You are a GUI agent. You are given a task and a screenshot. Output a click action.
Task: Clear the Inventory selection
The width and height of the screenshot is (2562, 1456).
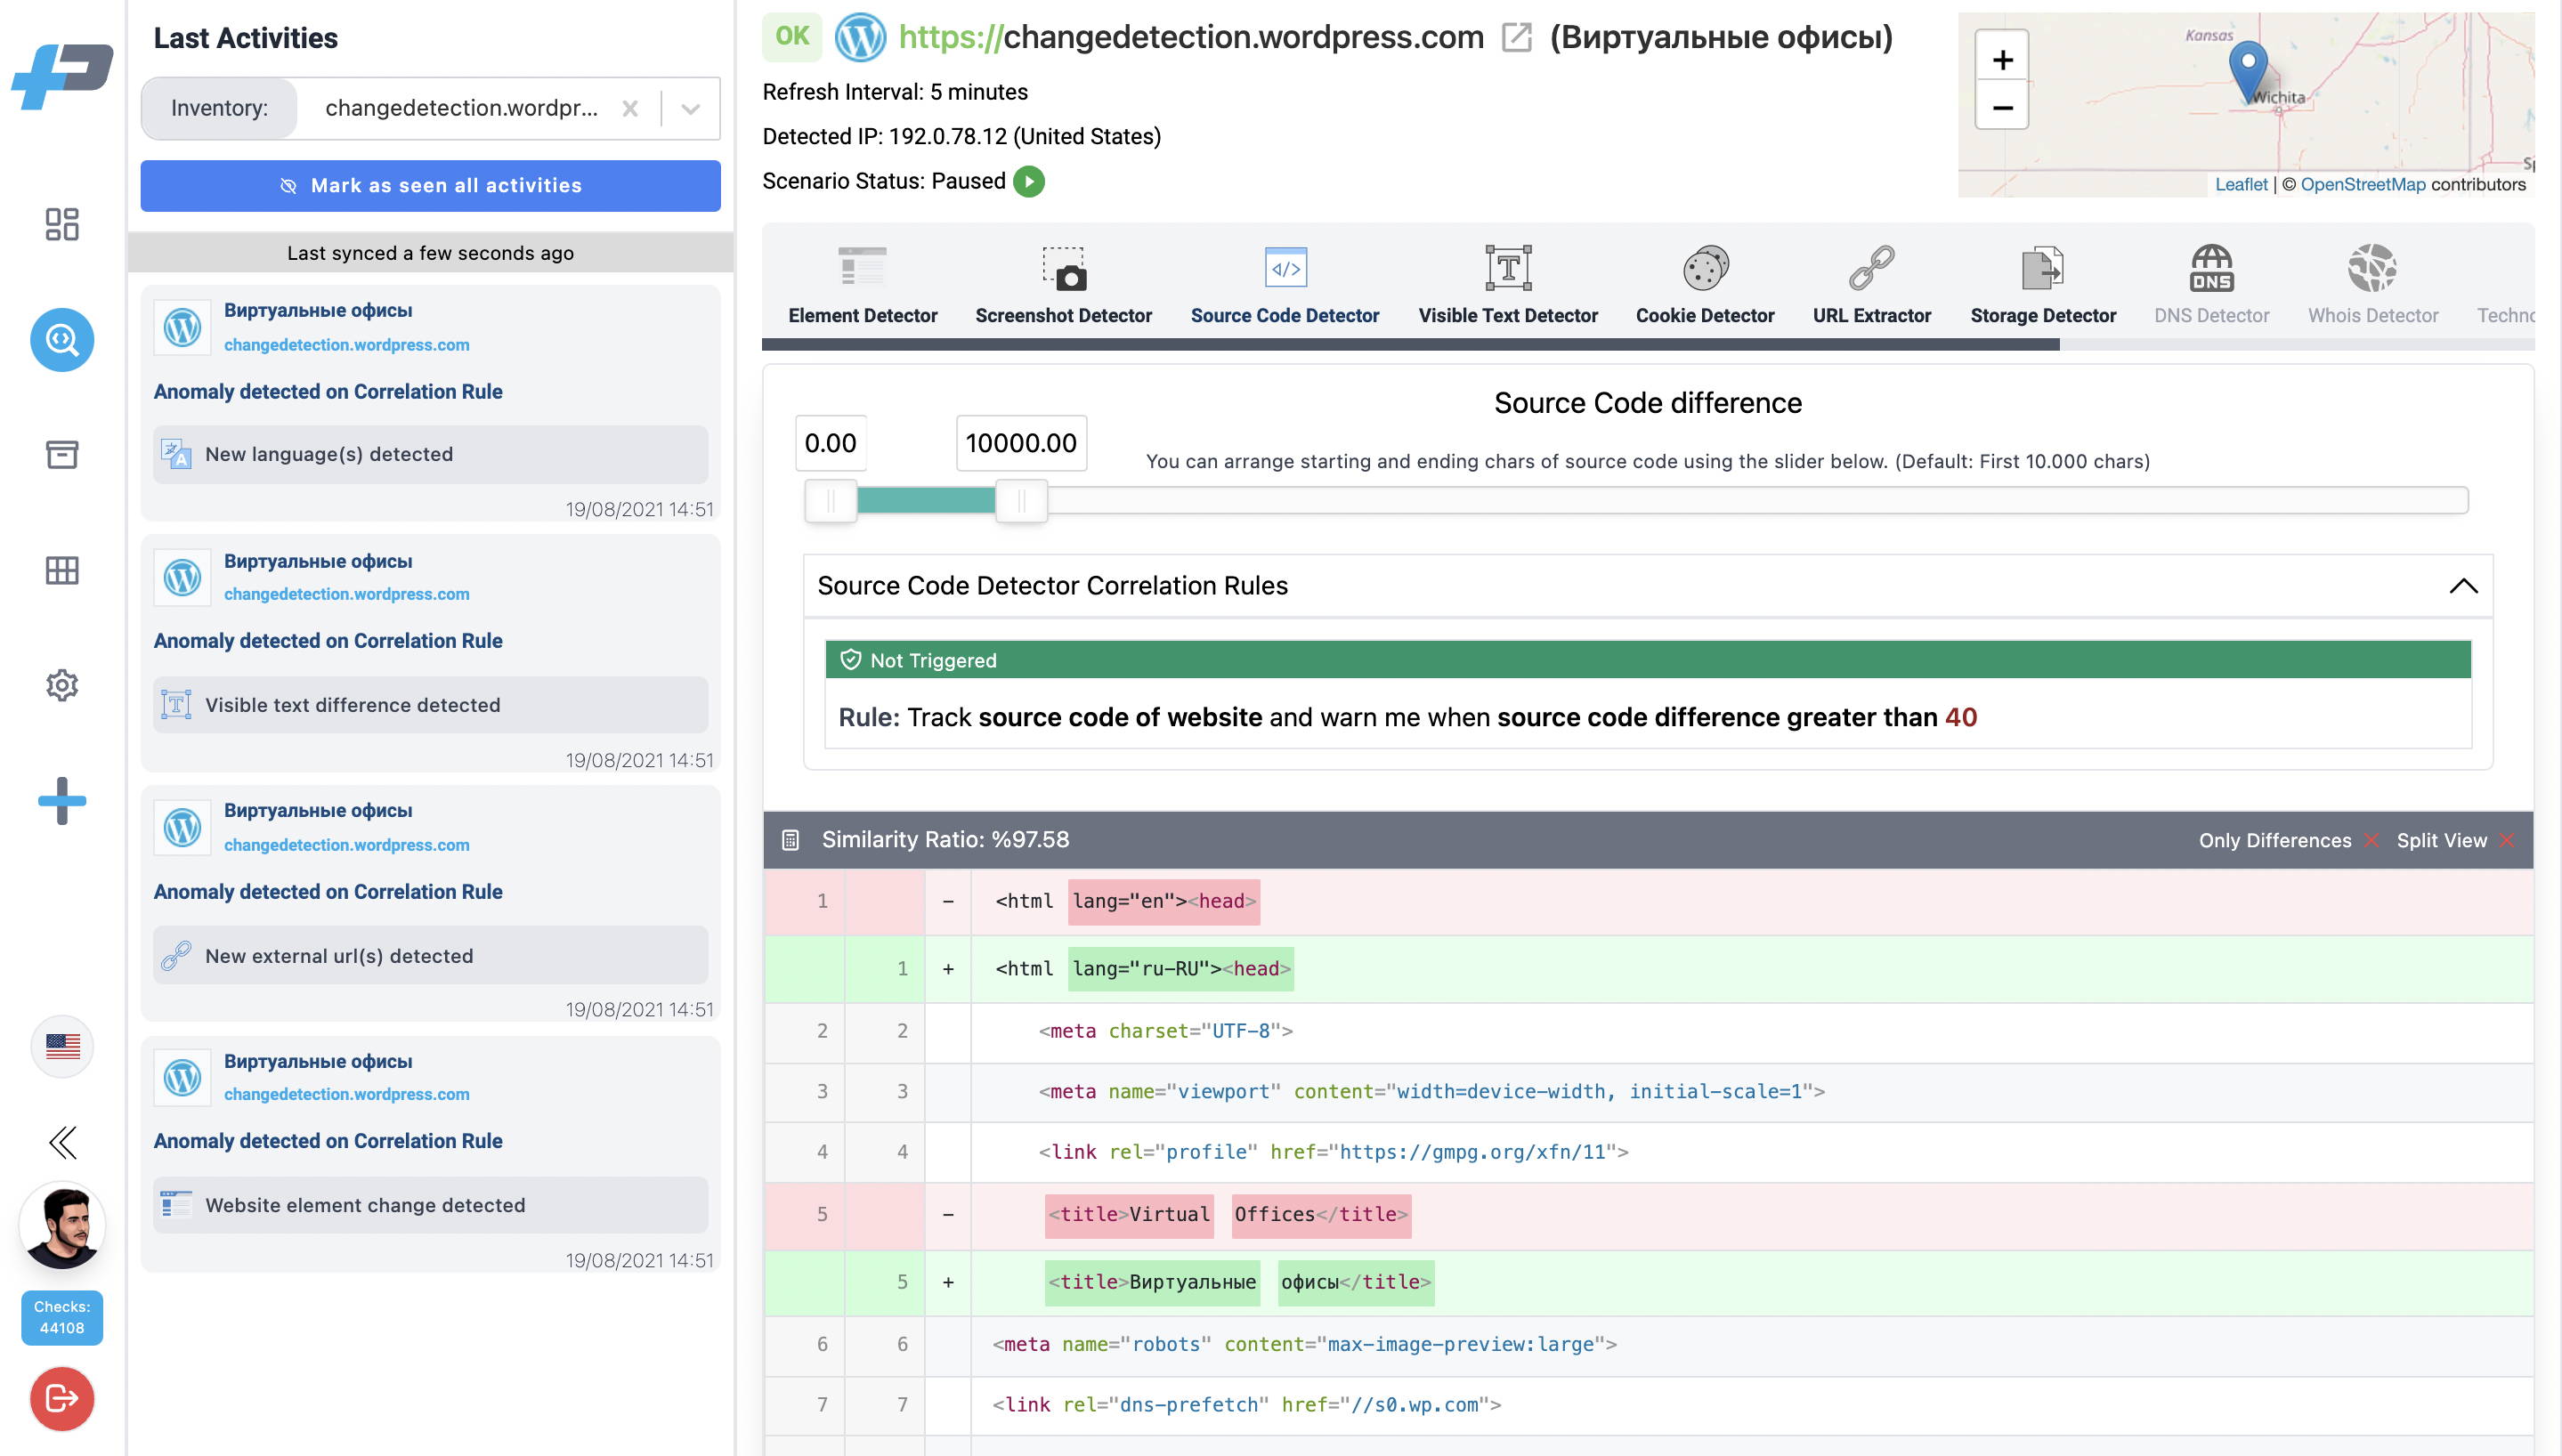coord(630,109)
